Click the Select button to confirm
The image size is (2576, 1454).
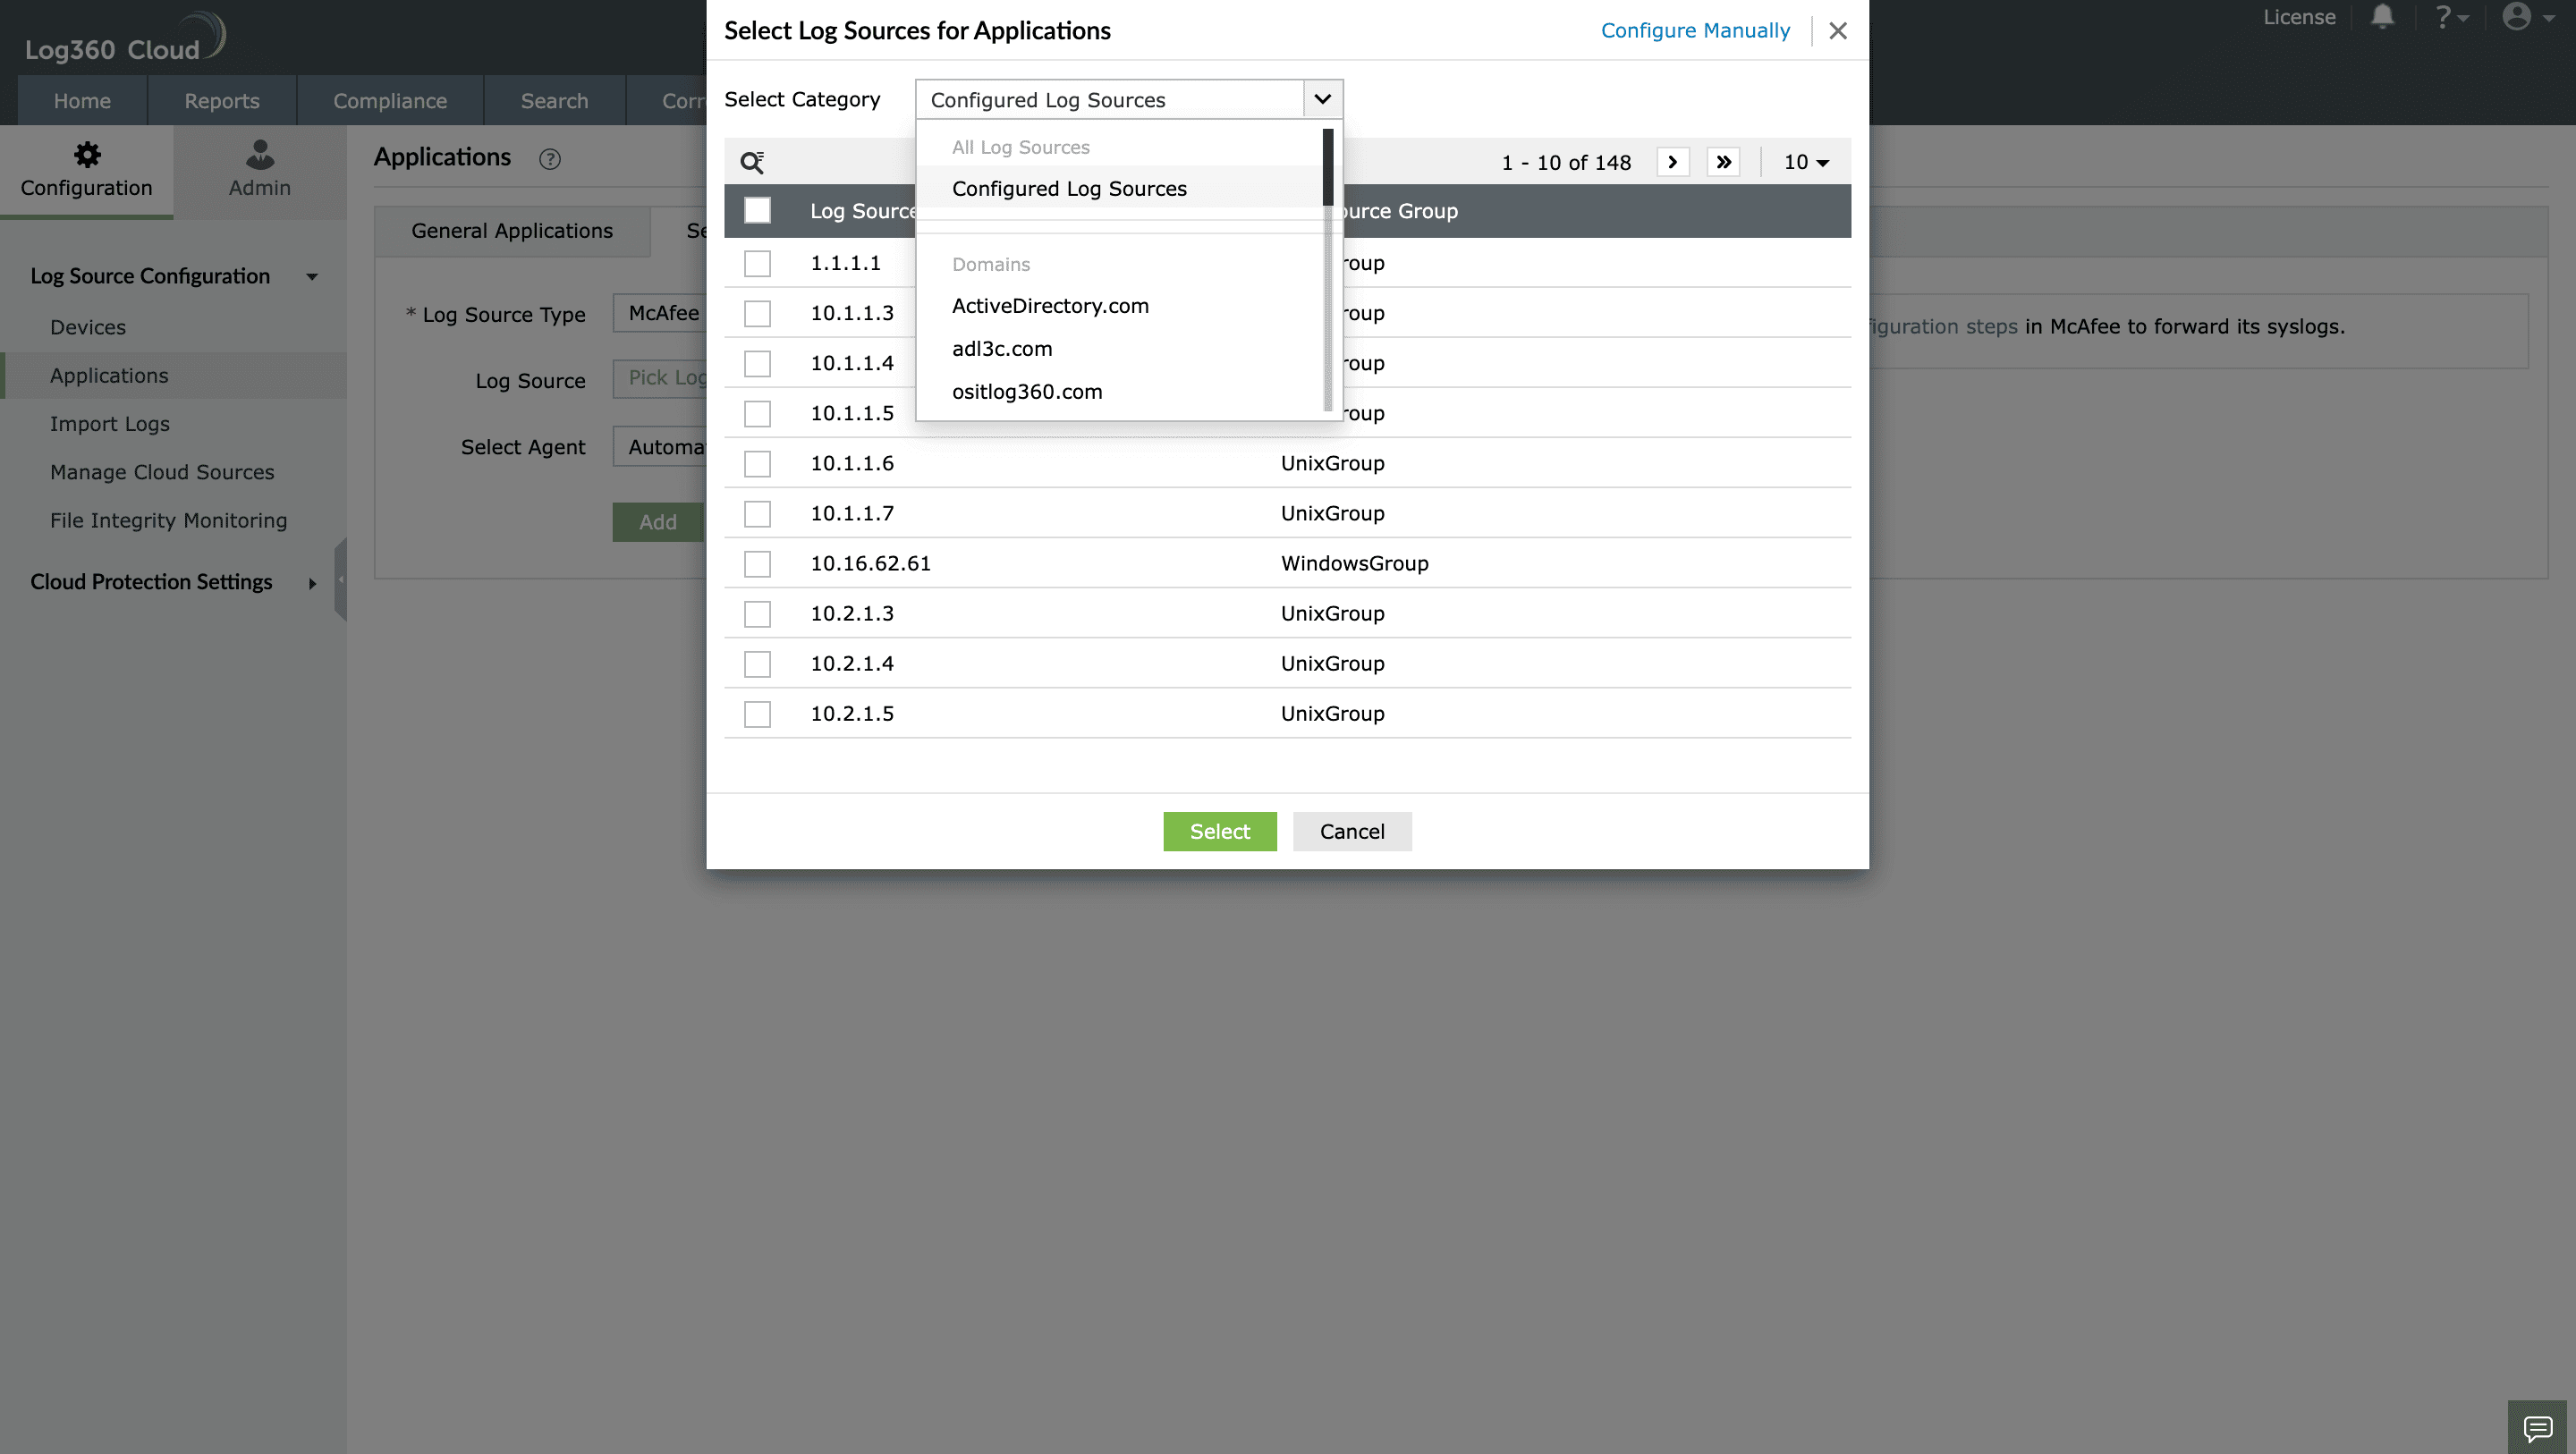coord(1219,832)
